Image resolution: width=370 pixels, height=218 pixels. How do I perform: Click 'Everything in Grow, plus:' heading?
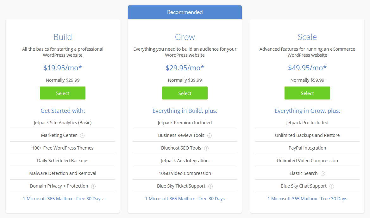pyautogui.click(x=307, y=111)
